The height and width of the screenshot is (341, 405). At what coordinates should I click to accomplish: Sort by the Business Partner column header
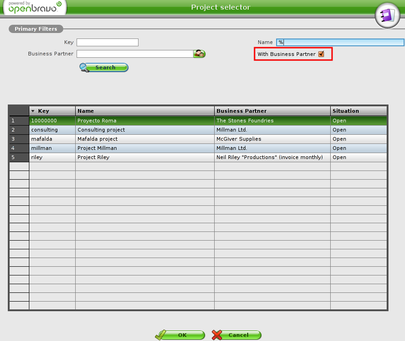click(x=272, y=111)
